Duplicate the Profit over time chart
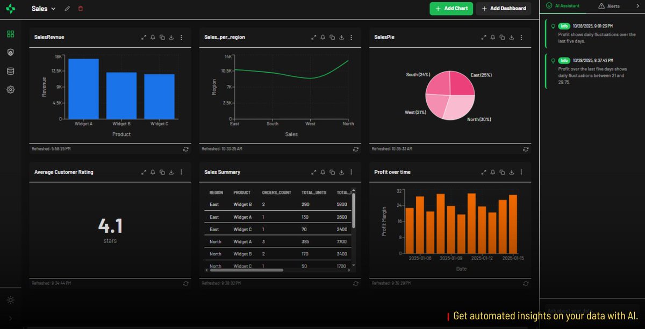The height and width of the screenshot is (329, 645). pyautogui.click(x=502, y=172)
